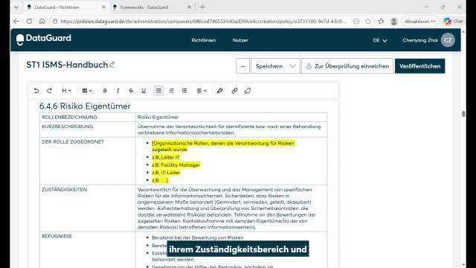This screenshot has width=476, height=268.
Task: Click the highlighted z.B. IT-Leiter item
Action: [166, 172]
